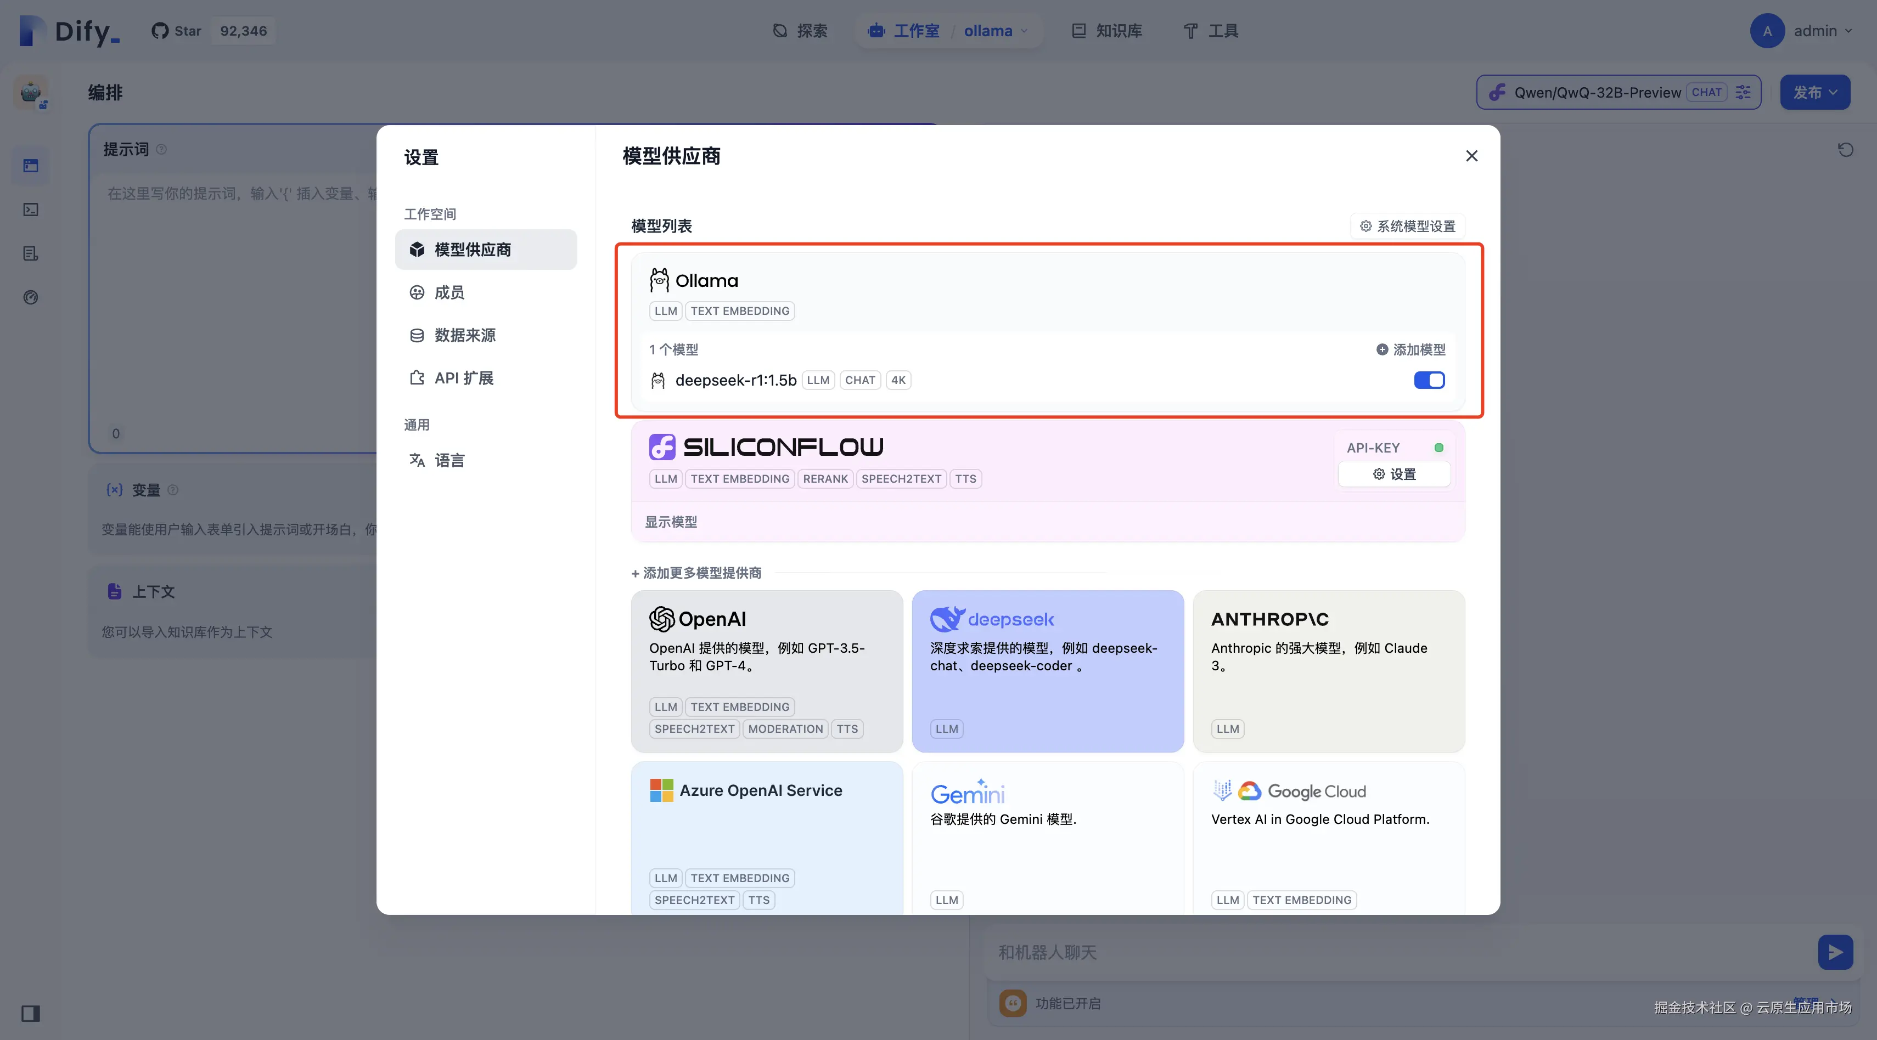Toggle the bottom-left sidebar collapse icon
The height and width of the screenshot is (1040, 1877).
tap(31, 1013)
